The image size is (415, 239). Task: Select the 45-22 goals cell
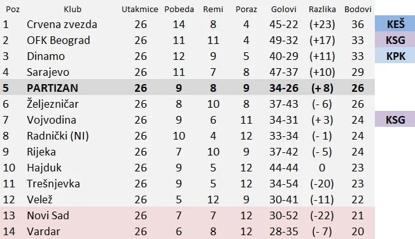click(x=284, y=24)
